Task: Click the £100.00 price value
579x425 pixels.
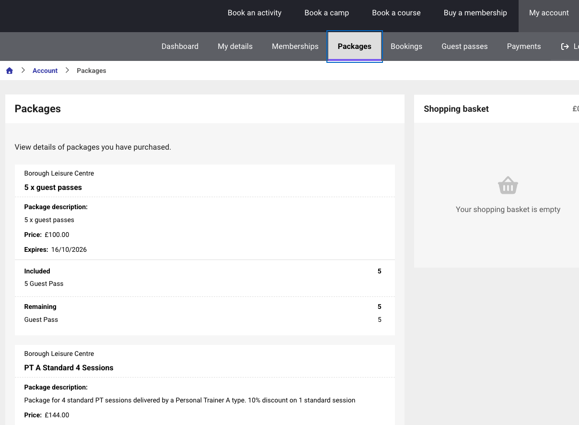Action: point(57,235)
